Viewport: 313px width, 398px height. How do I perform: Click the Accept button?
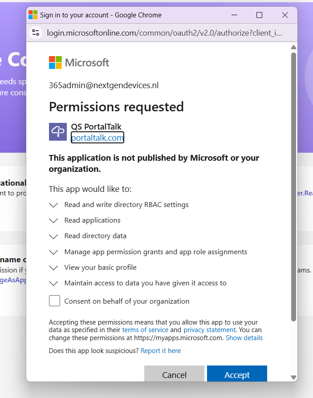point(237,374)
